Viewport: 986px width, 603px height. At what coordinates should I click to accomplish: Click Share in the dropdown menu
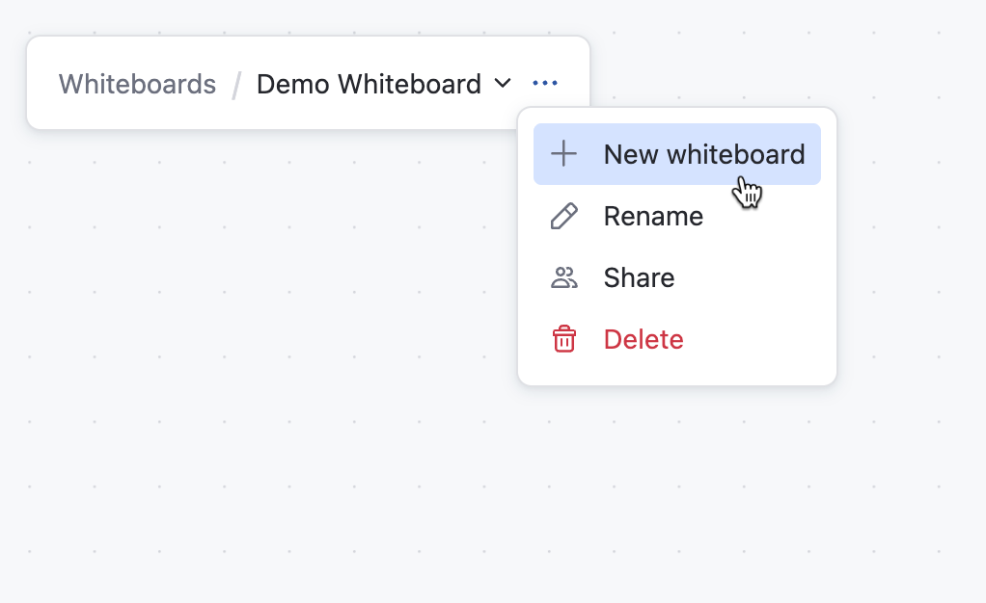click(x=638, y=277)
